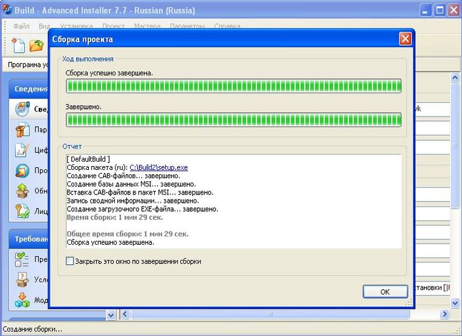Viewport: 462px width, 336px height.
Task: Click OK to dismiss build dialog
Action: 385,292
